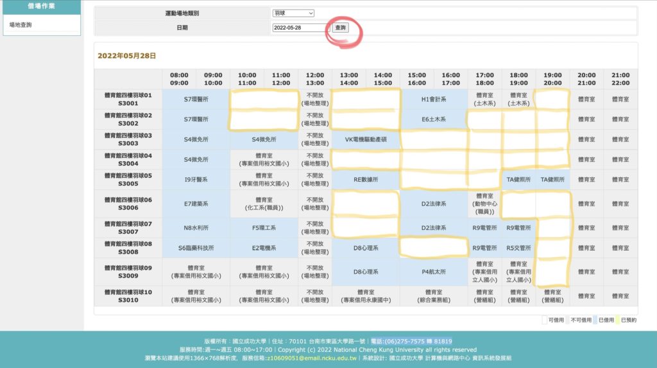
Task: Click the 查詢 search button
Action: [340, 28]
